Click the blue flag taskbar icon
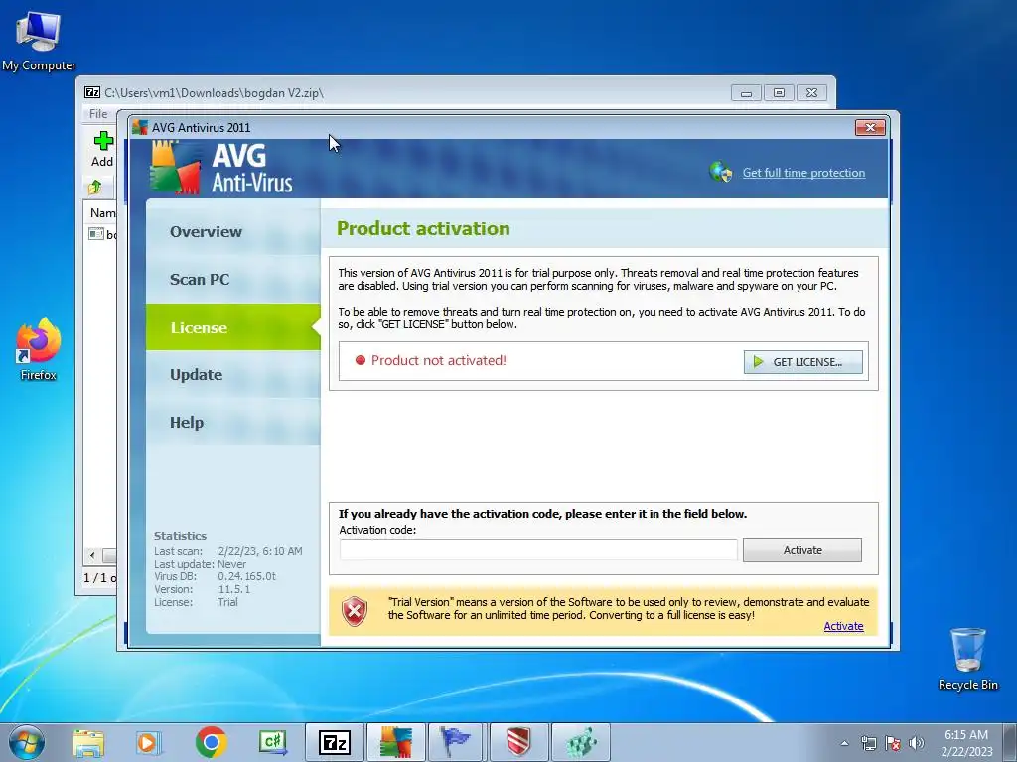 pyautogui.click(x=457, y=742)
